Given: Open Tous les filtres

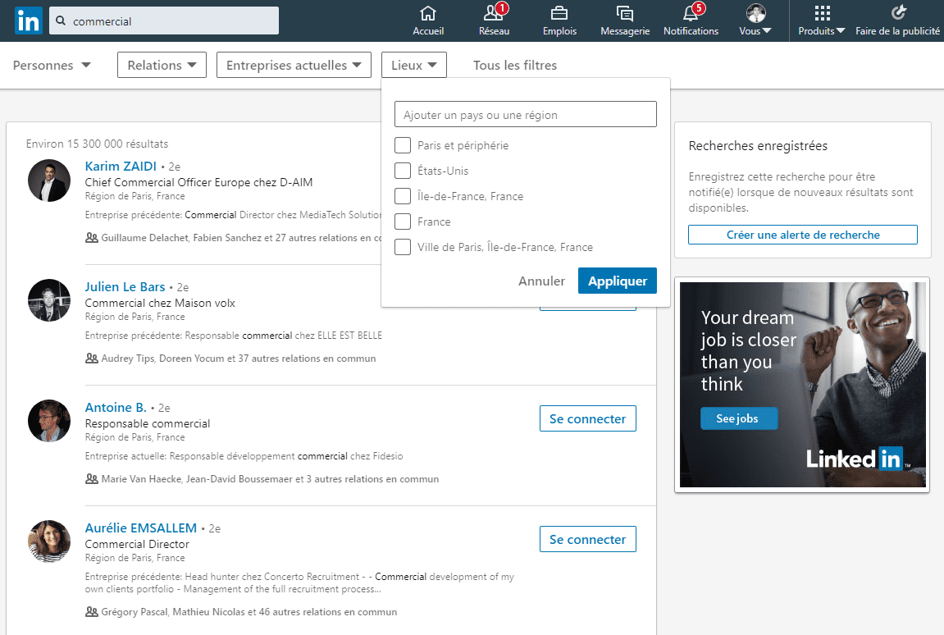Looking at the screenshot, I should pos(515,66).
